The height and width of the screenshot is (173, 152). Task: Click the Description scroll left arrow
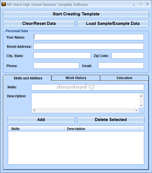pyautogui.click(x=34, y=110)
